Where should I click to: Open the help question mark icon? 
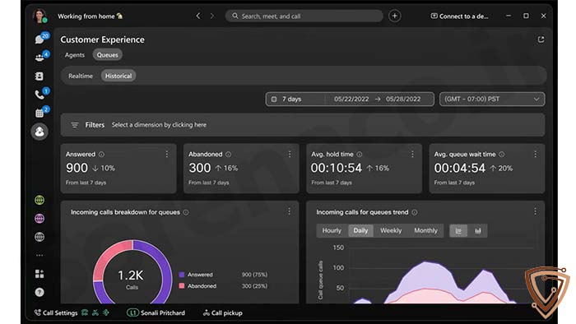tap(39, 292)
